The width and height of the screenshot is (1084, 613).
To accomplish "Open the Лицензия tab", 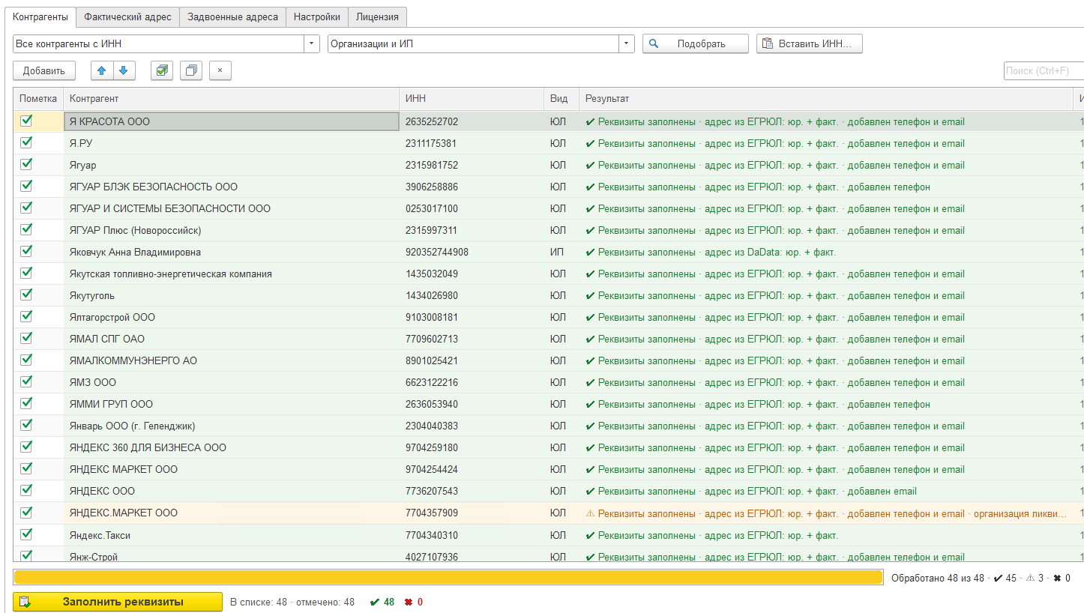I will [x=378, y=16].
